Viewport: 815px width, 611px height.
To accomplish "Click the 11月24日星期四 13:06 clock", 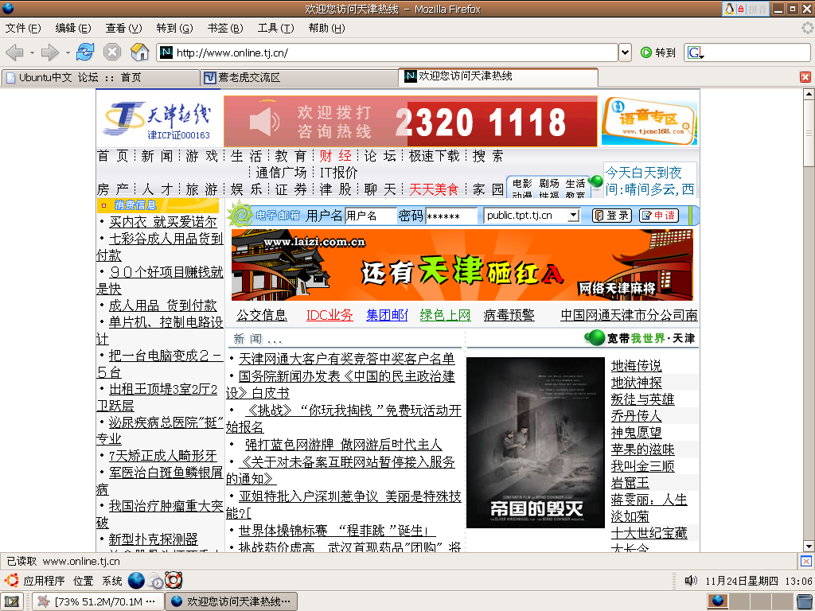I will [758, 581].
